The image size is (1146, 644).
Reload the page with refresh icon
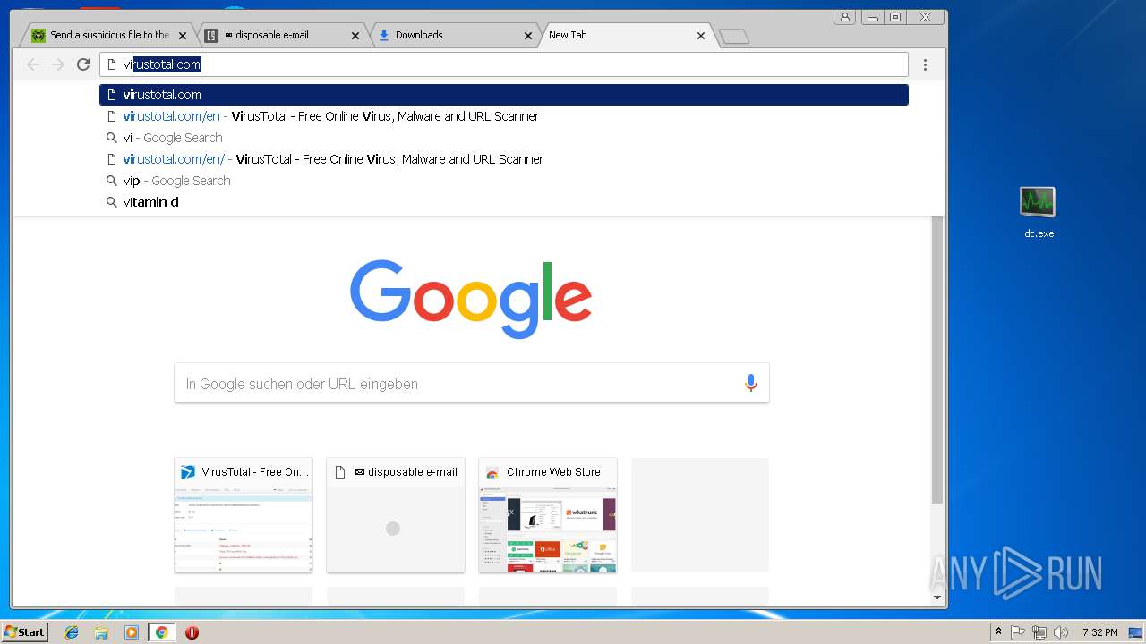(83, 64)
